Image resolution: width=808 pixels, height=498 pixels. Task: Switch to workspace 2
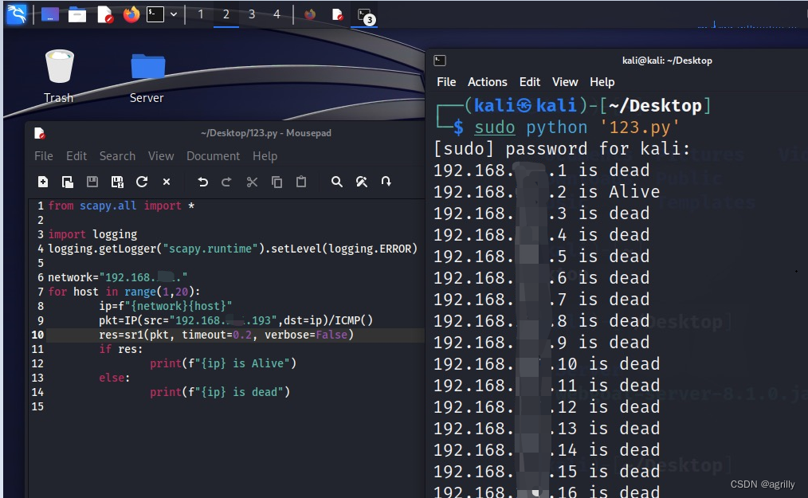pos(226,14)
